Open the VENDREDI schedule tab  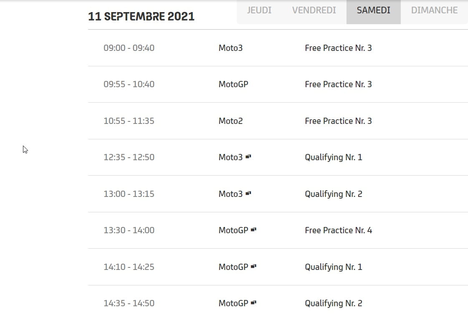(314, 10)
